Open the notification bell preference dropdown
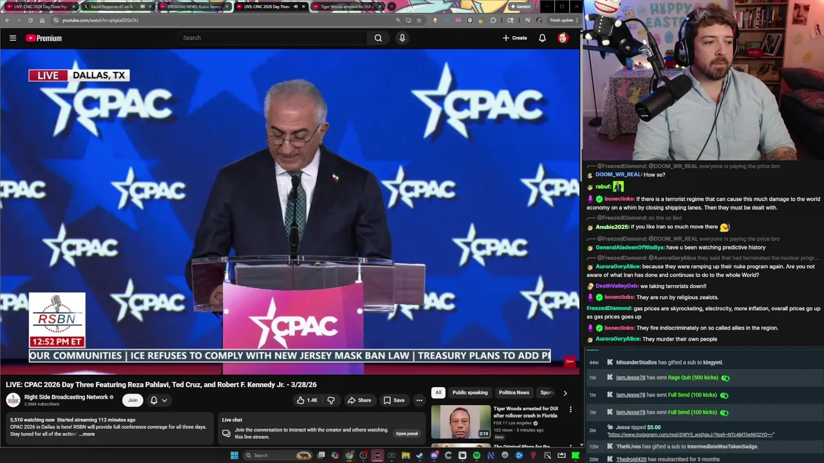 tap(158, 400)
